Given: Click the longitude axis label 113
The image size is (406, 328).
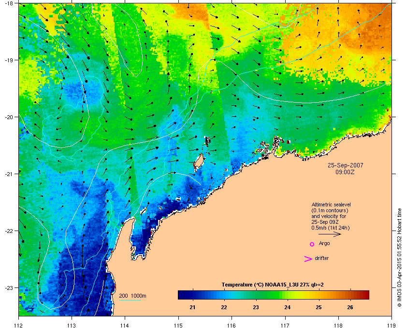Looking at the screenshot, I should pos(72,325).
